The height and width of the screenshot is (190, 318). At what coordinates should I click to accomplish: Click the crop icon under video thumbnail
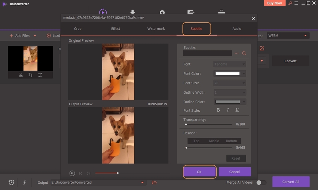tap(31, 75)
